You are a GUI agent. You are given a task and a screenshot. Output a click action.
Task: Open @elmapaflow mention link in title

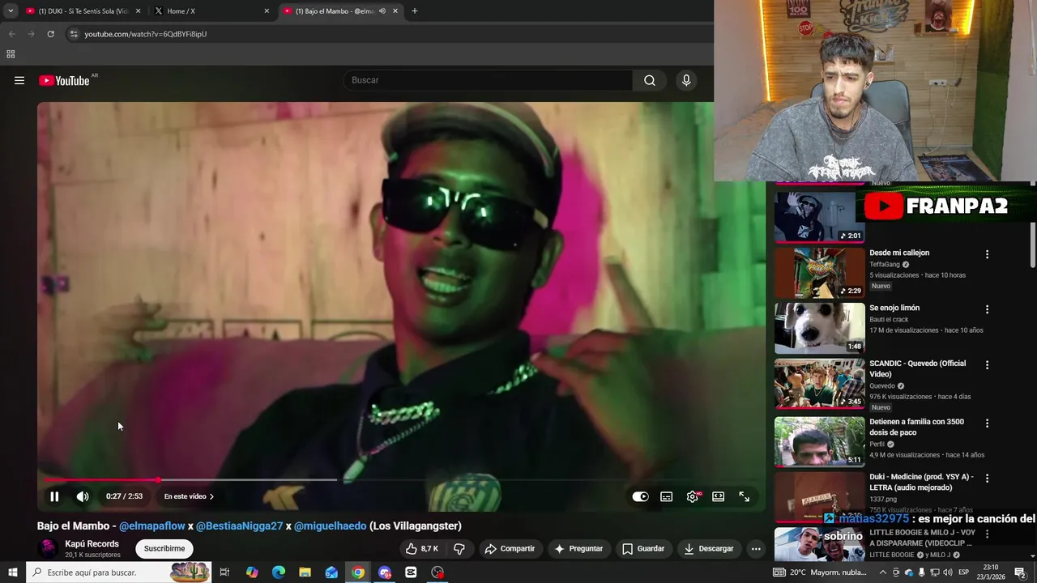click(x=152, y=526)
